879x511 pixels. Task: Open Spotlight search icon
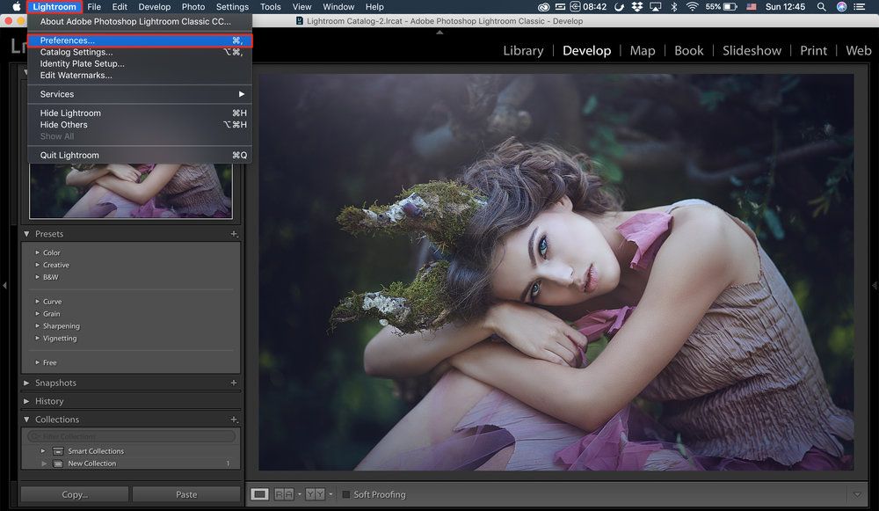pos(821,7)
